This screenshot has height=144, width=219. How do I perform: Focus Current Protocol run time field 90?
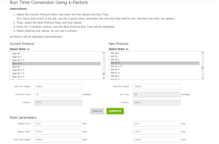pyautogui.click(x=58, y=95)
